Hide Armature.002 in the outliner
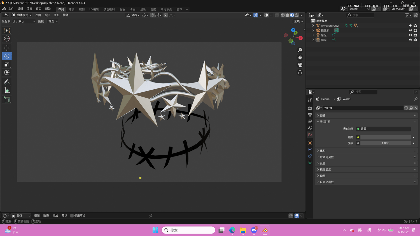The width and height of the screenshot is (420, 236). click(x=410, y=26)
